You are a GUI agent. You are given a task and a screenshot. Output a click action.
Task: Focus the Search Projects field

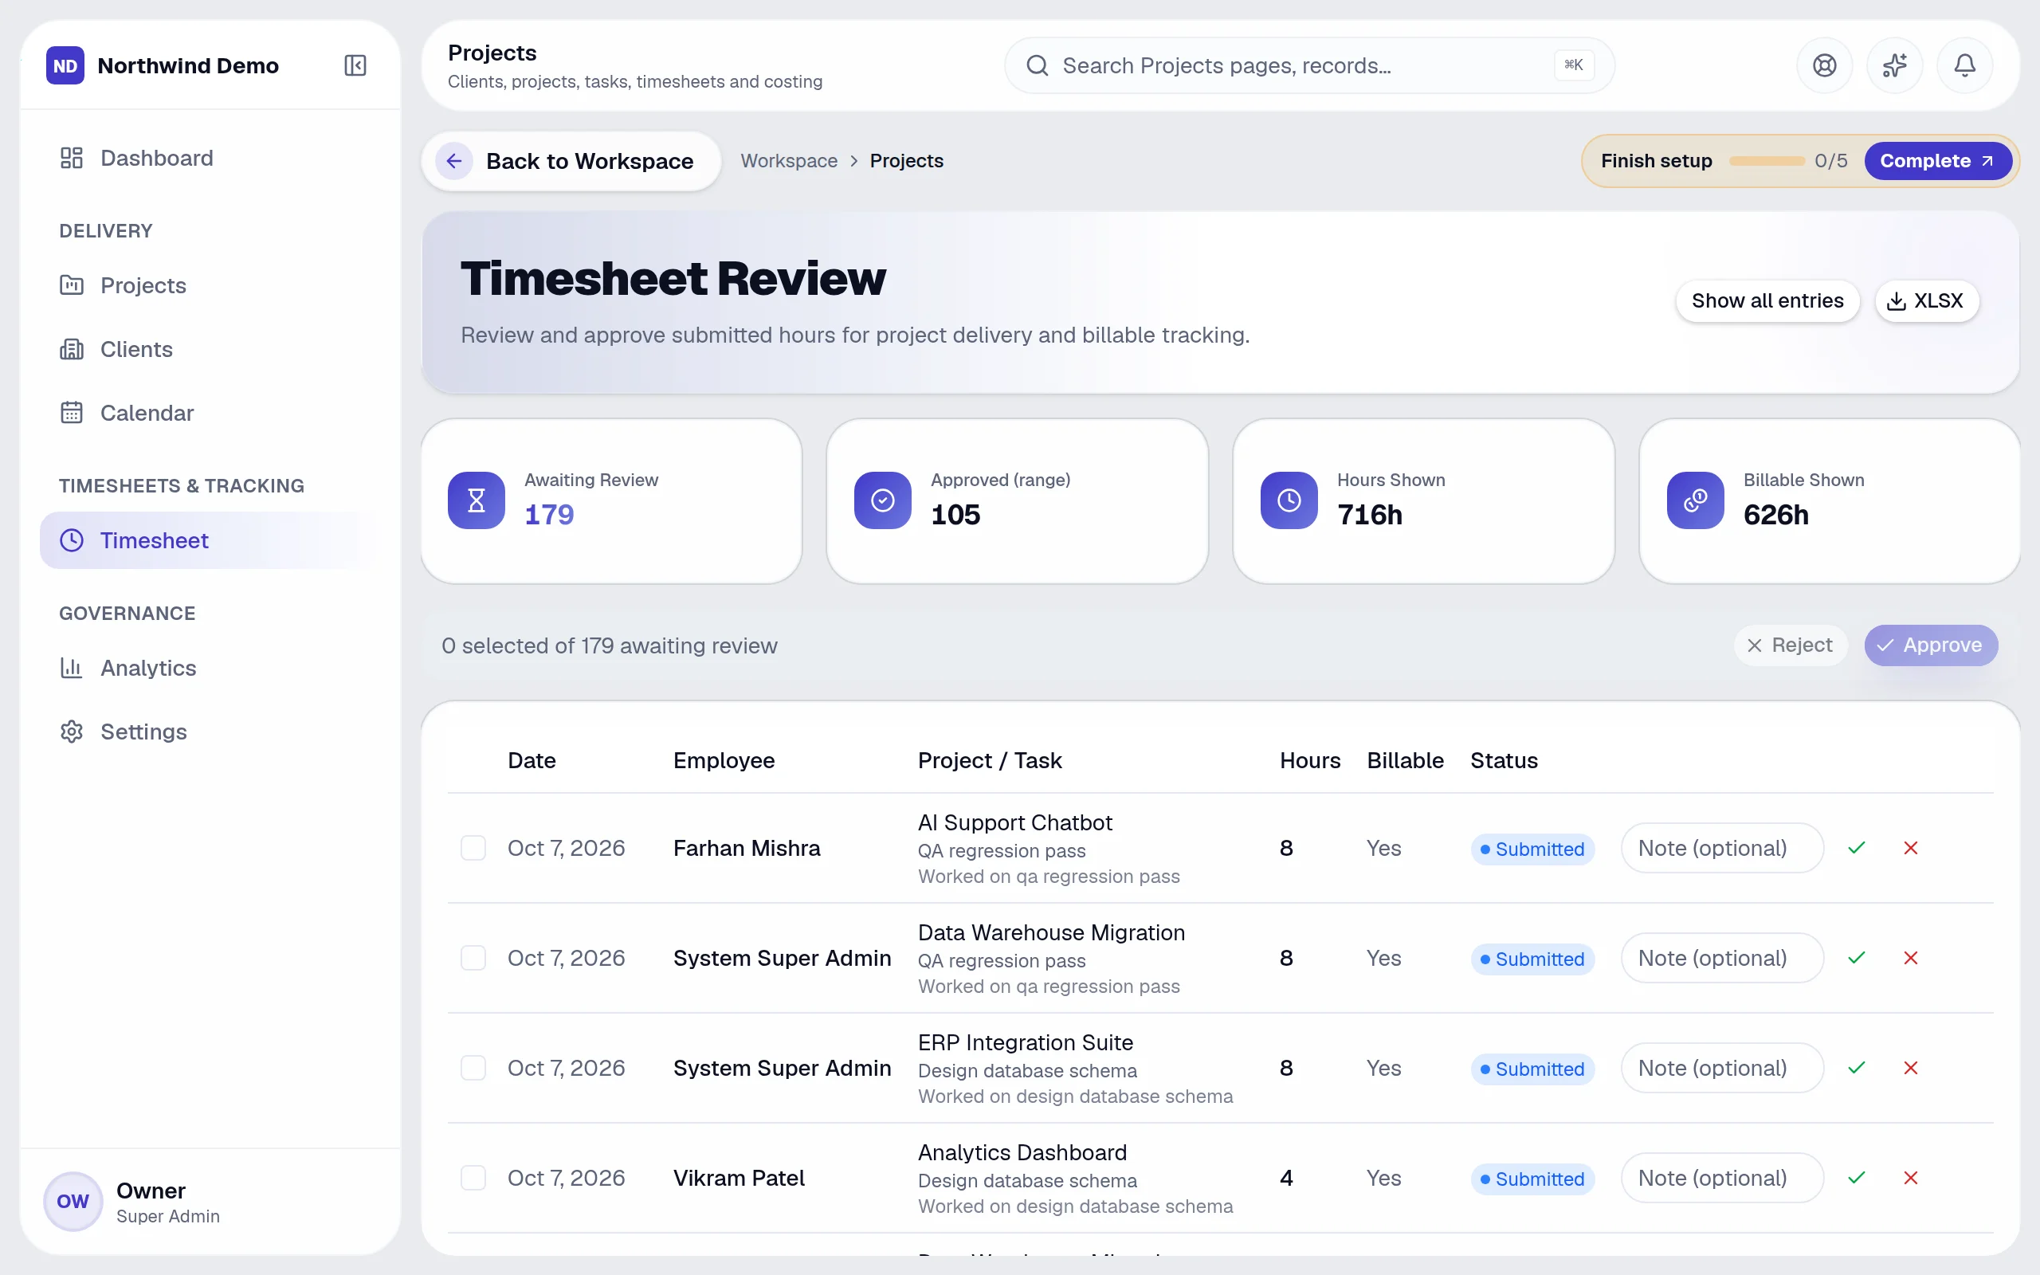(x=1309, y=66)
